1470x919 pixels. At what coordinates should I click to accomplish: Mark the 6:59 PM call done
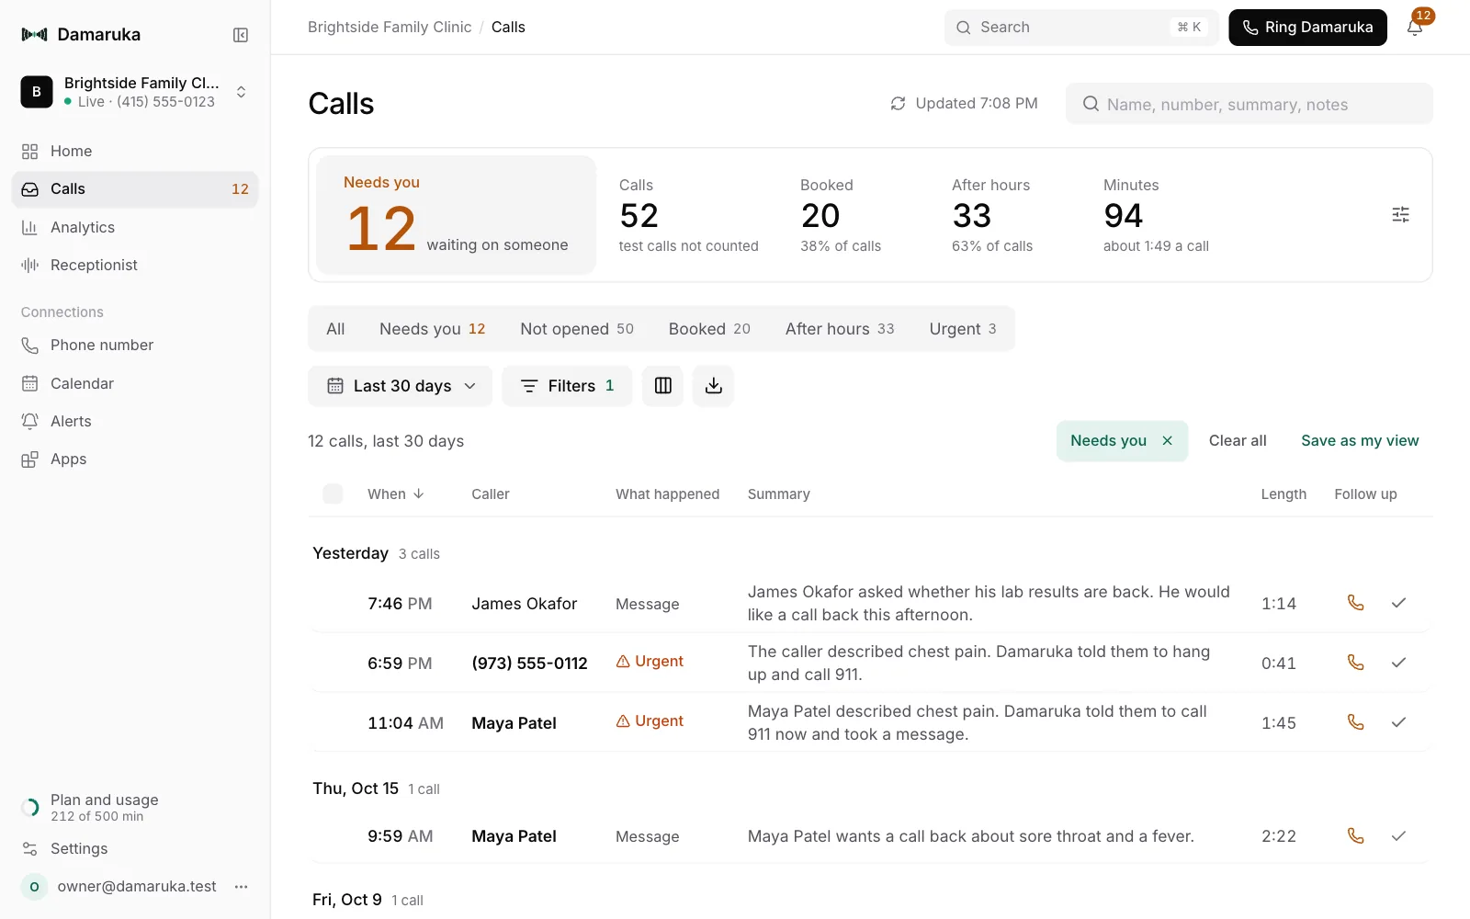(1398, 663)
